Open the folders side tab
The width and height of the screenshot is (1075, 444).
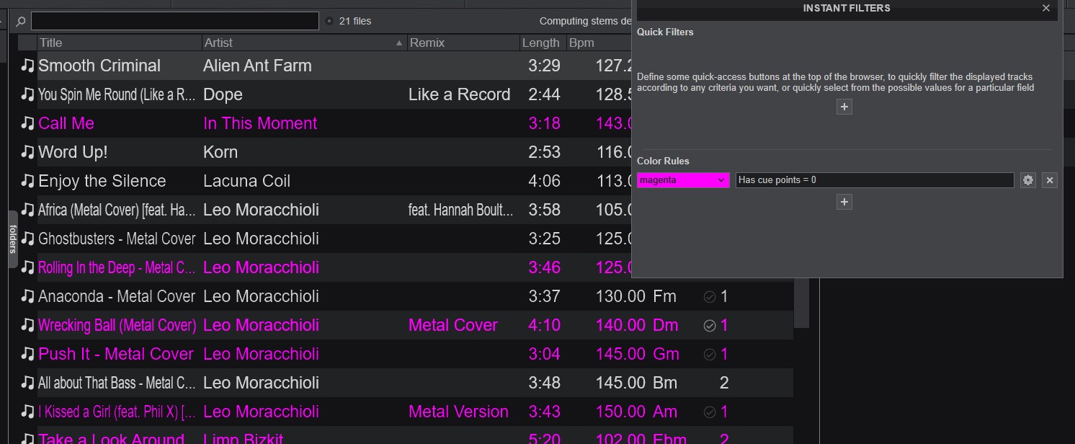pos(13,239)
